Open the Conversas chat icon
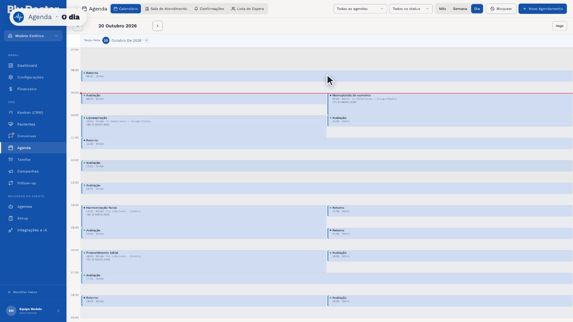The height and width of the screenshot is (322, 573). [x=11, y=136]
